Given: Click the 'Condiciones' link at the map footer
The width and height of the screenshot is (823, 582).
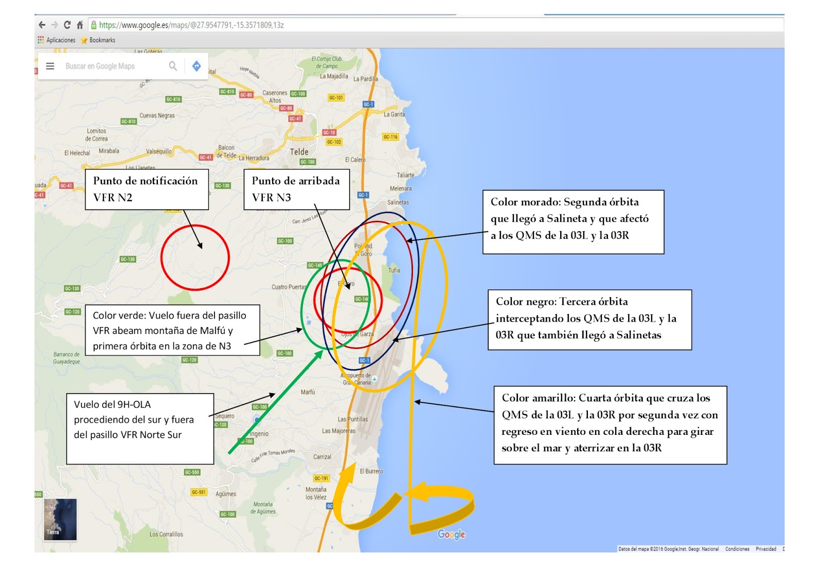Looking at the screenshot, I should point(737,549).
